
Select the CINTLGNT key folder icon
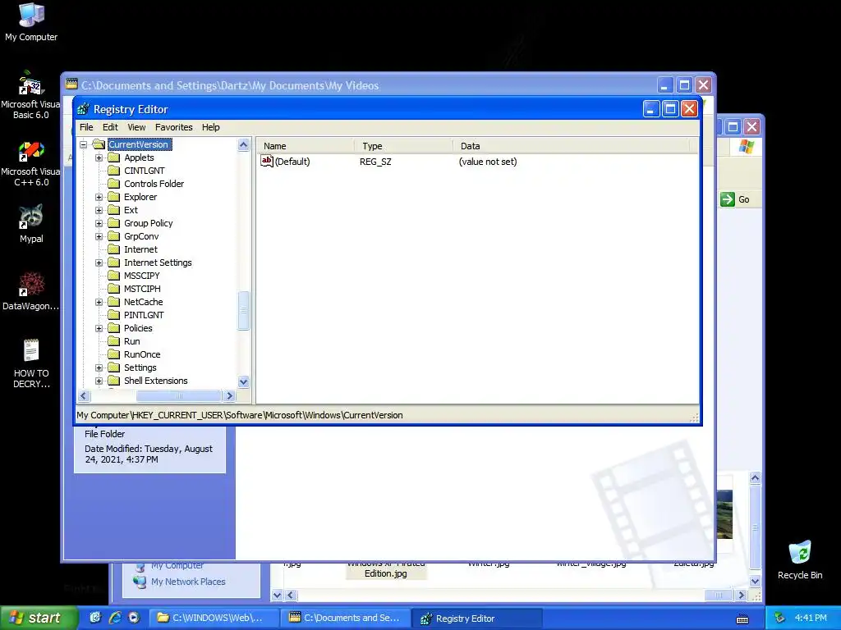pyautogui.click(x=113, y=171)
